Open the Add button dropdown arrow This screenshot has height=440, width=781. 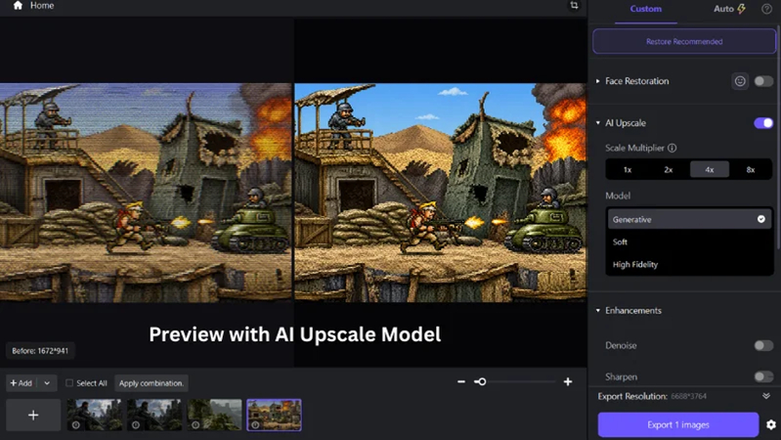47,383
